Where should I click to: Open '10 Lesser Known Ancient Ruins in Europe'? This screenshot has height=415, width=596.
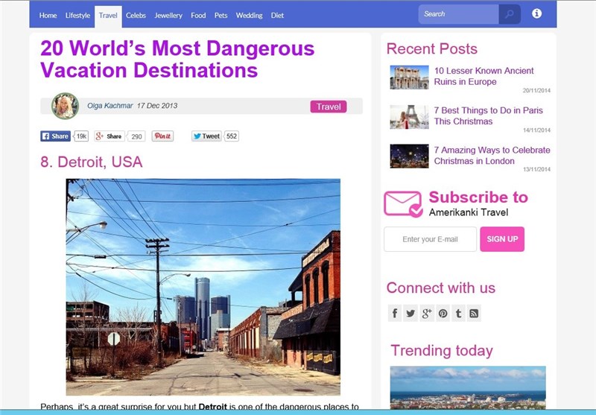point(484,76)
